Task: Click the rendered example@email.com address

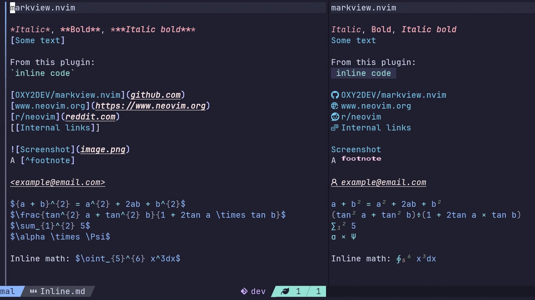Action: coord(383,182)
